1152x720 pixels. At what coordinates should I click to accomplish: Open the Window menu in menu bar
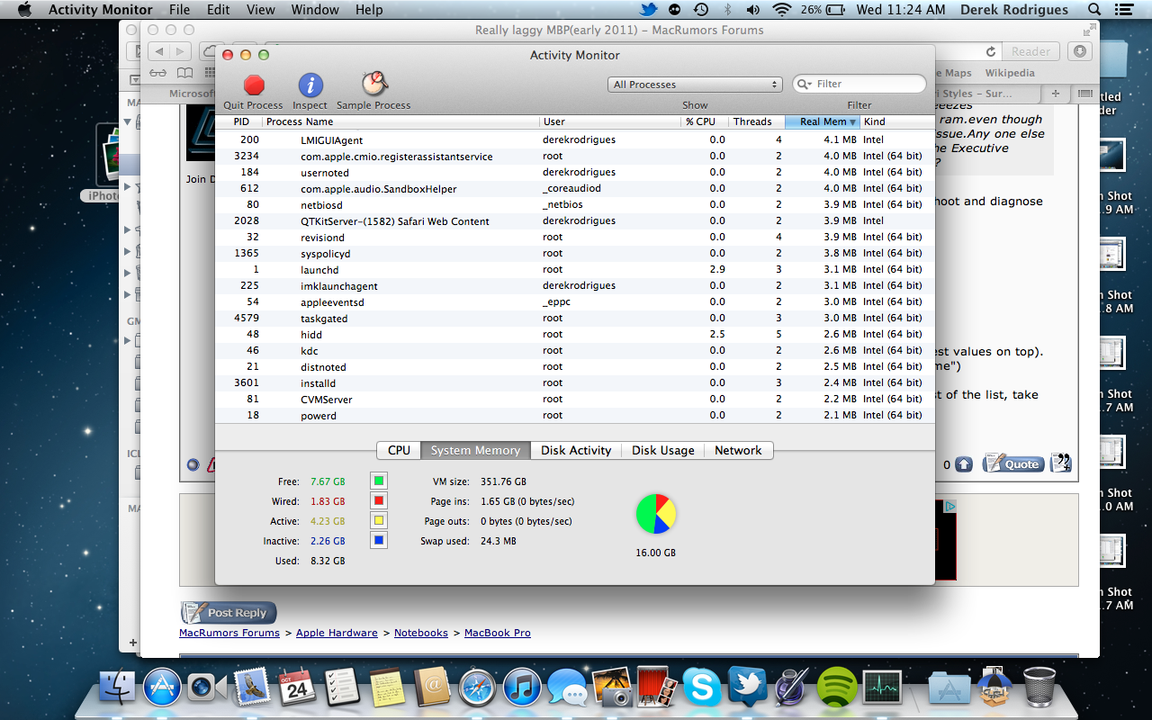[x=315, y=10]
